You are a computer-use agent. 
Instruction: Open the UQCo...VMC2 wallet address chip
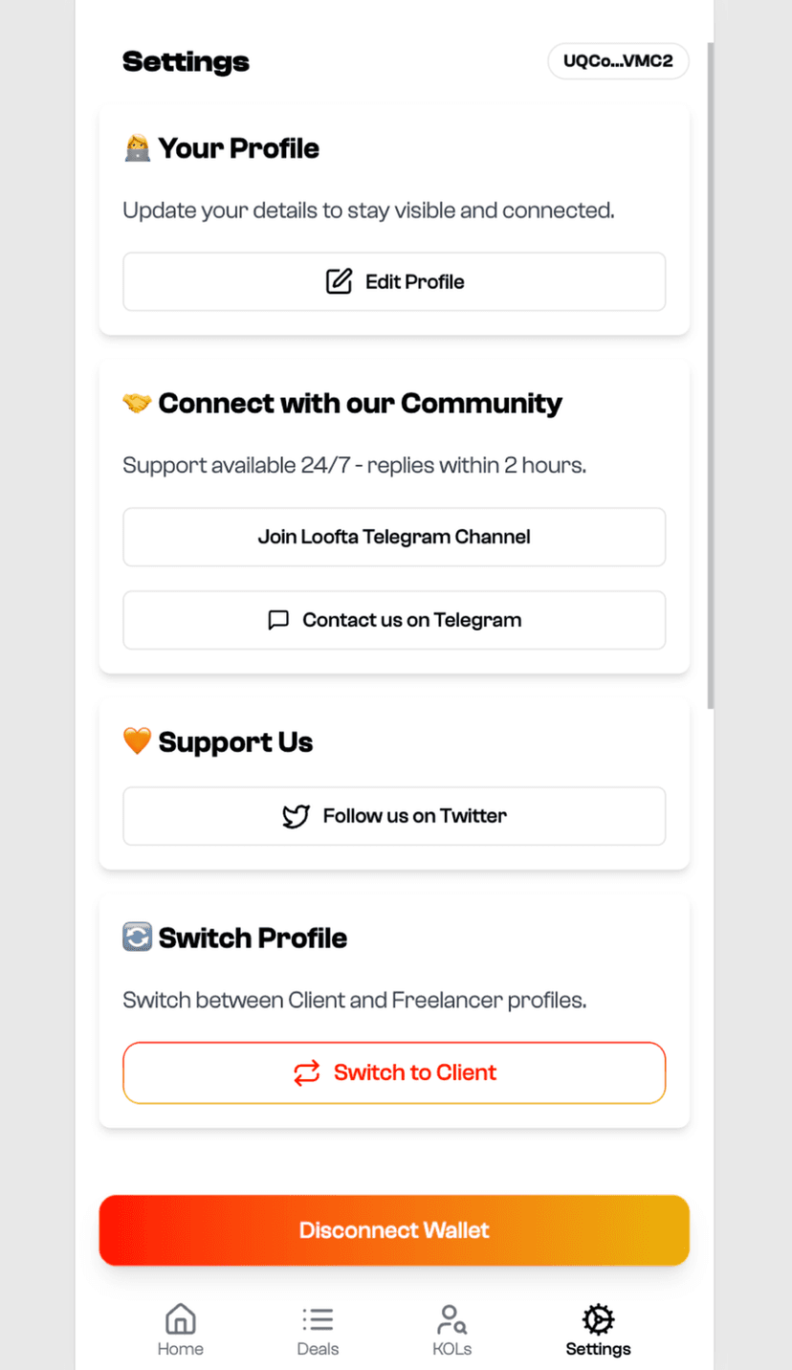618,61
